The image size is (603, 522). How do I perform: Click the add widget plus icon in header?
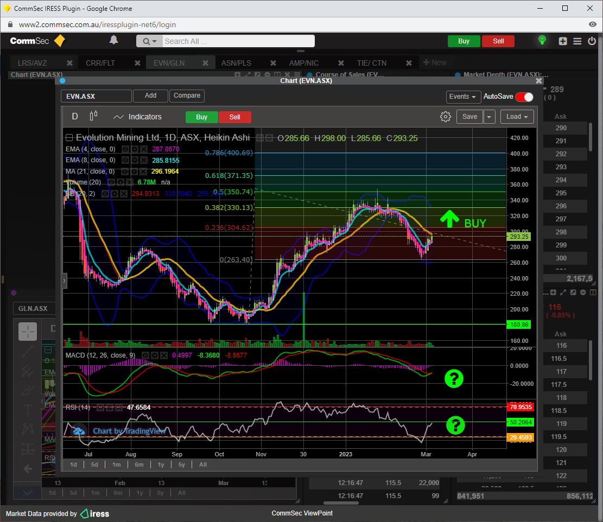[563, 41]
